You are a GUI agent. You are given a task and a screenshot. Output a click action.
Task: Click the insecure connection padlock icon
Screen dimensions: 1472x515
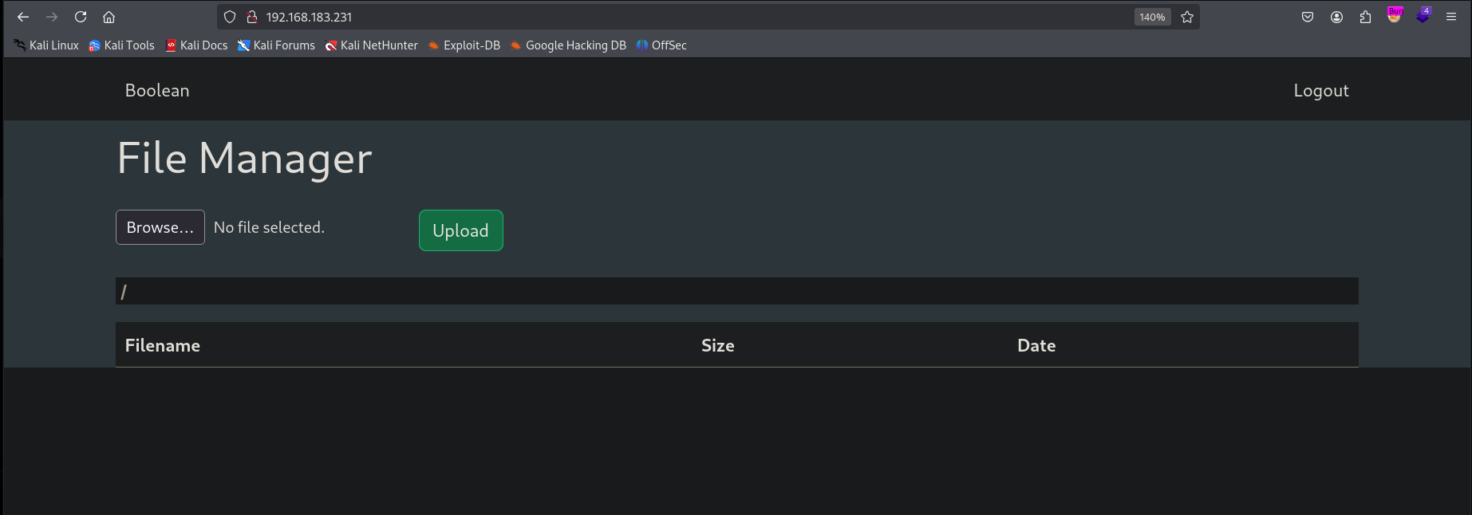[x=252, y=17]
